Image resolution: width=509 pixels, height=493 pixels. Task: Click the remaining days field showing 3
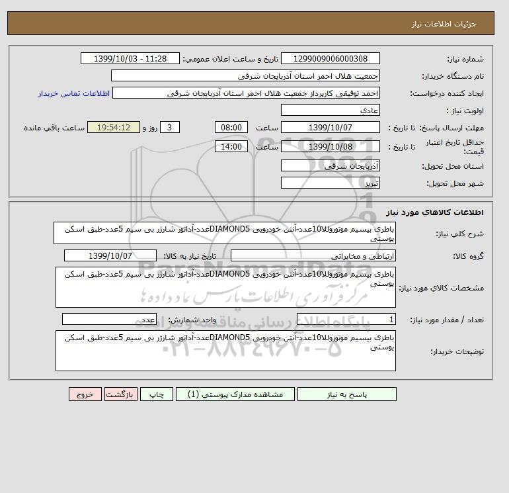tap(169, 128)
